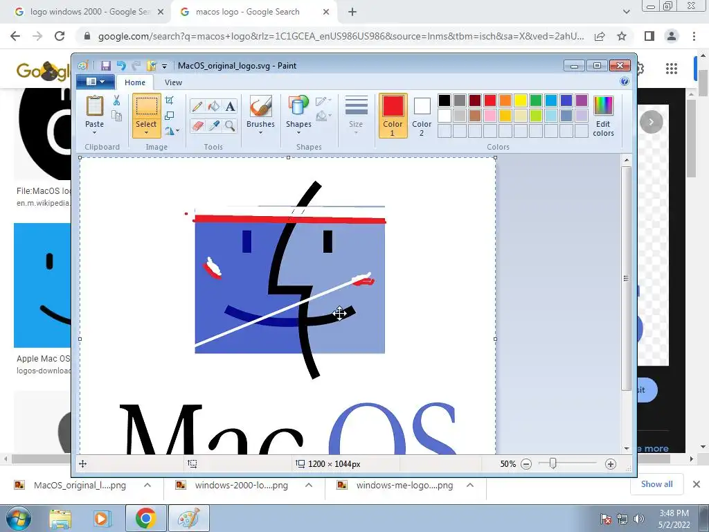
Task: Switch to the View ribbon tab
Action: coord(173,82)
